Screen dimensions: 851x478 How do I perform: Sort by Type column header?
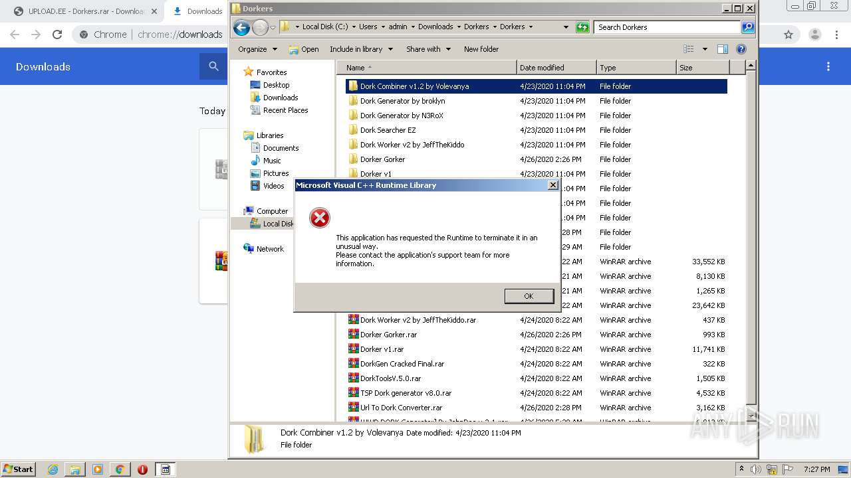(x=636, y=68)
